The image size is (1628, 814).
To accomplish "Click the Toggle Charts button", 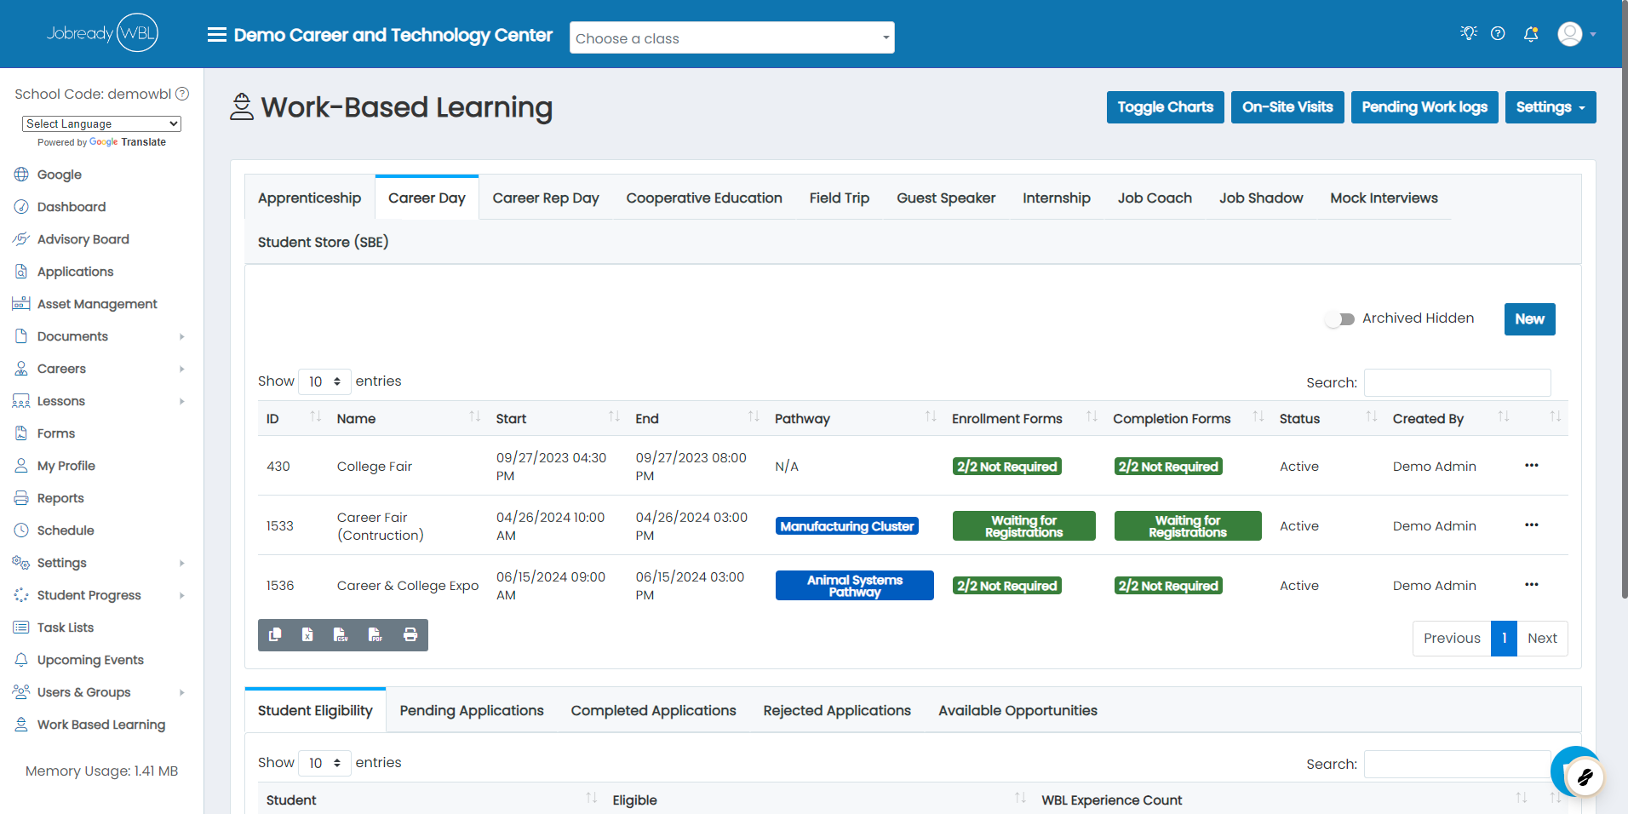I will 1165,107.
